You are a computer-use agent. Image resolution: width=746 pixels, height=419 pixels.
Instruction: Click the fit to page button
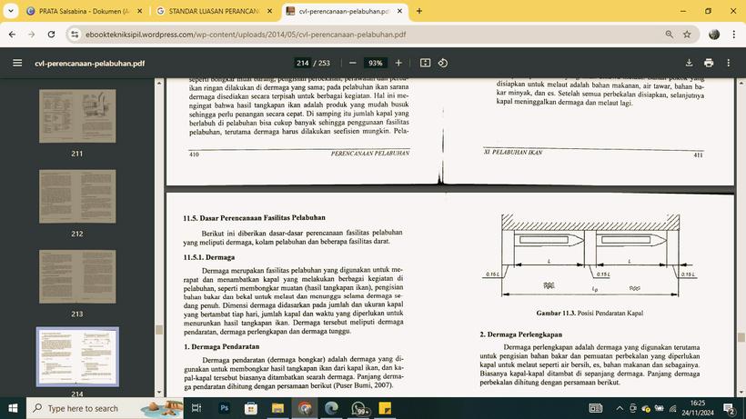pyautogui.click(x=425, y=63)
